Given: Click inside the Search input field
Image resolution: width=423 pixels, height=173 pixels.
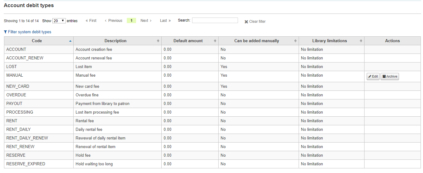Looking at the screenshot, I should click(215, 21).
